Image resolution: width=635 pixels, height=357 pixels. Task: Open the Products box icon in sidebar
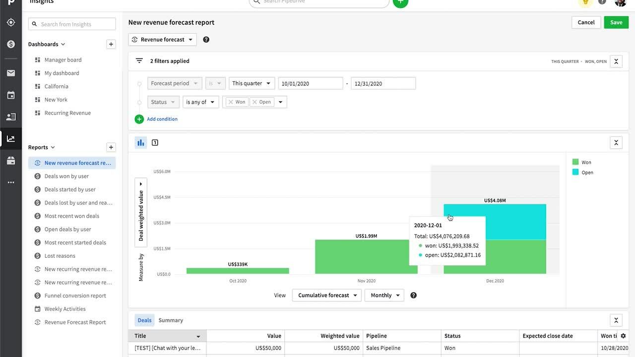click(x=11, y=161)
